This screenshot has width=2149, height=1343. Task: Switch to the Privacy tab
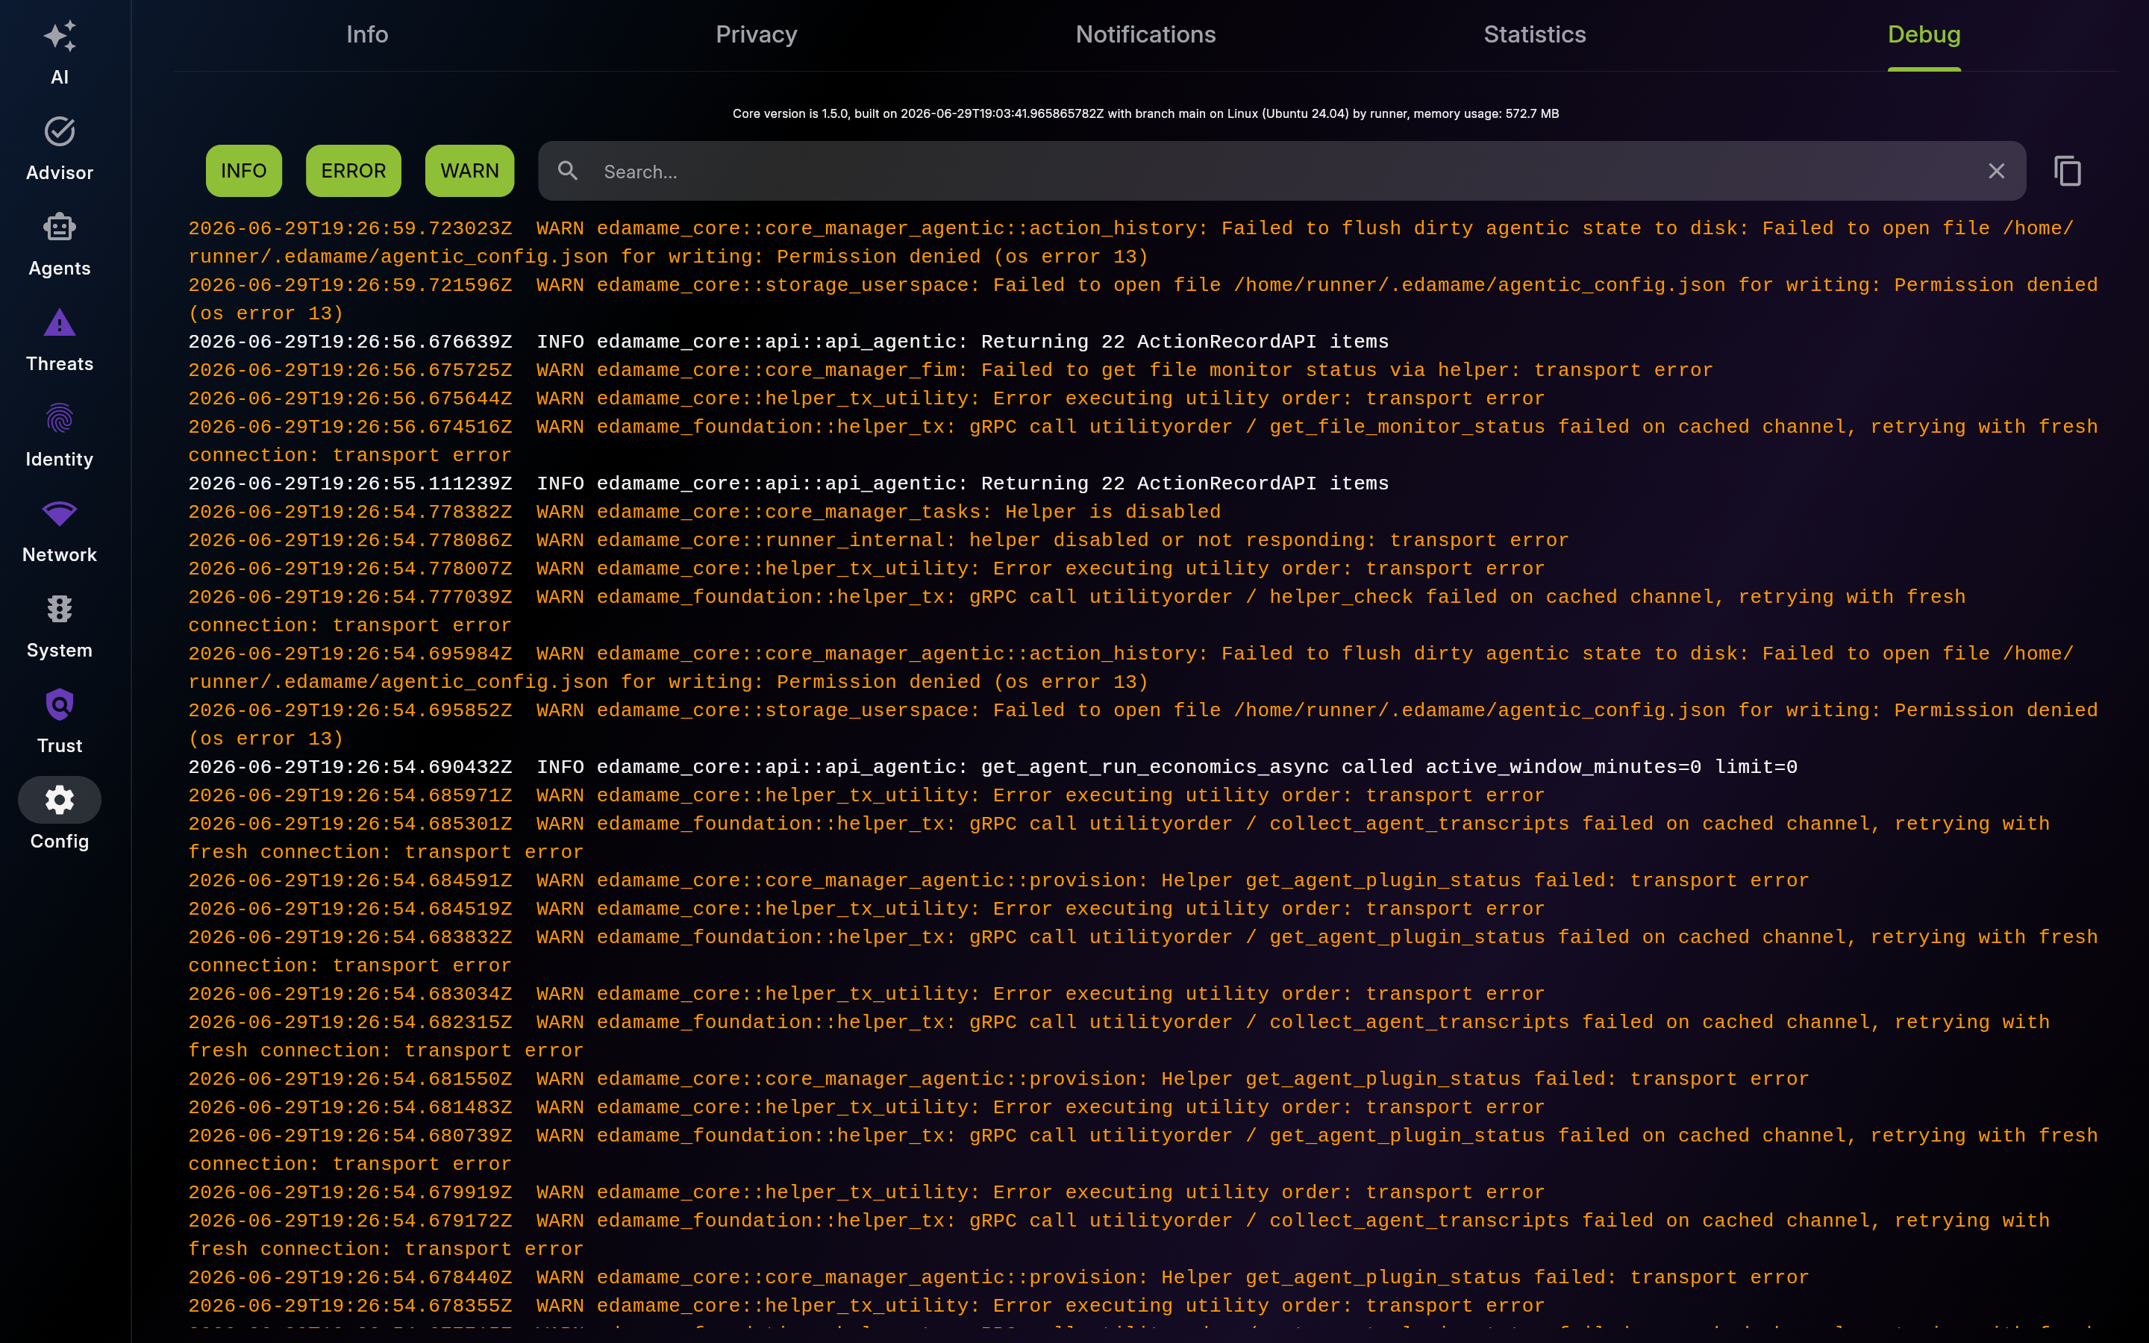pos(757,34)
